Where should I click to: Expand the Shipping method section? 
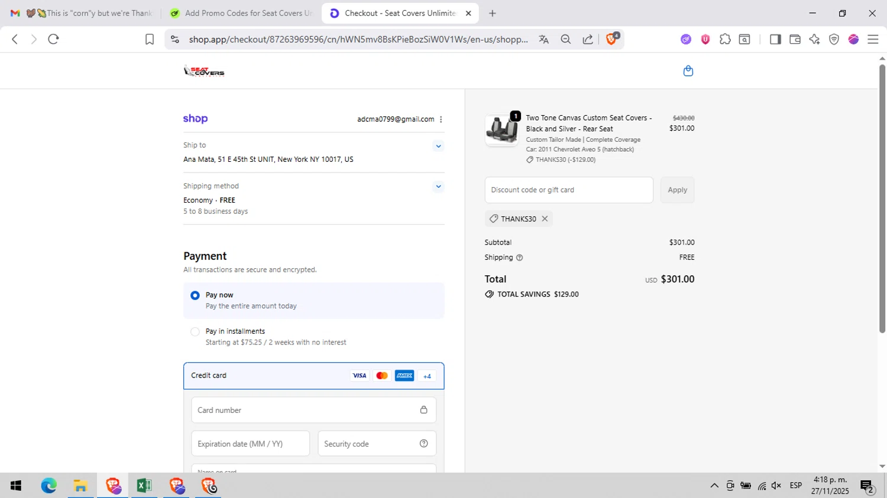(438, 187)
